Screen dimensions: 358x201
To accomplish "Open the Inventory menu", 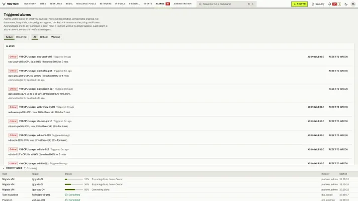I will pos(30,4).
